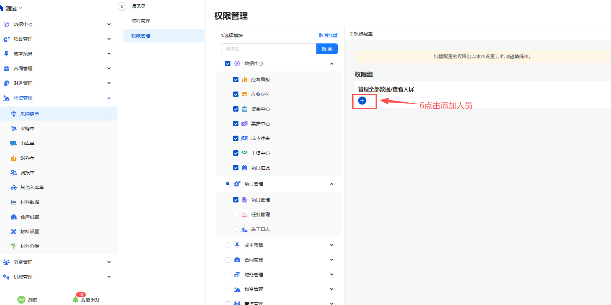Collapse the 数据中心 module group
611x305 pixels.
click(x=331, y=63)
